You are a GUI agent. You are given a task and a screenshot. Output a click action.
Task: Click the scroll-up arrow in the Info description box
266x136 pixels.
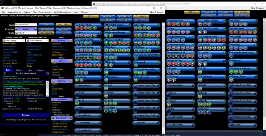[48, 82]
